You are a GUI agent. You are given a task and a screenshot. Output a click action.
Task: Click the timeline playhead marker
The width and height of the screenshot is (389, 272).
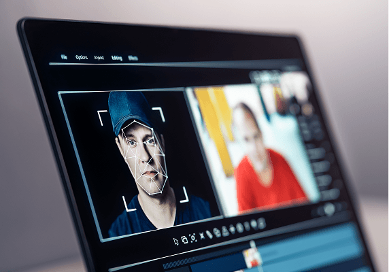[x=252, y=244]
